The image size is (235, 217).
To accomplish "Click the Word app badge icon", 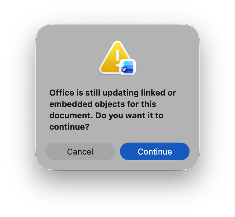I will click(x=128, y=67).
